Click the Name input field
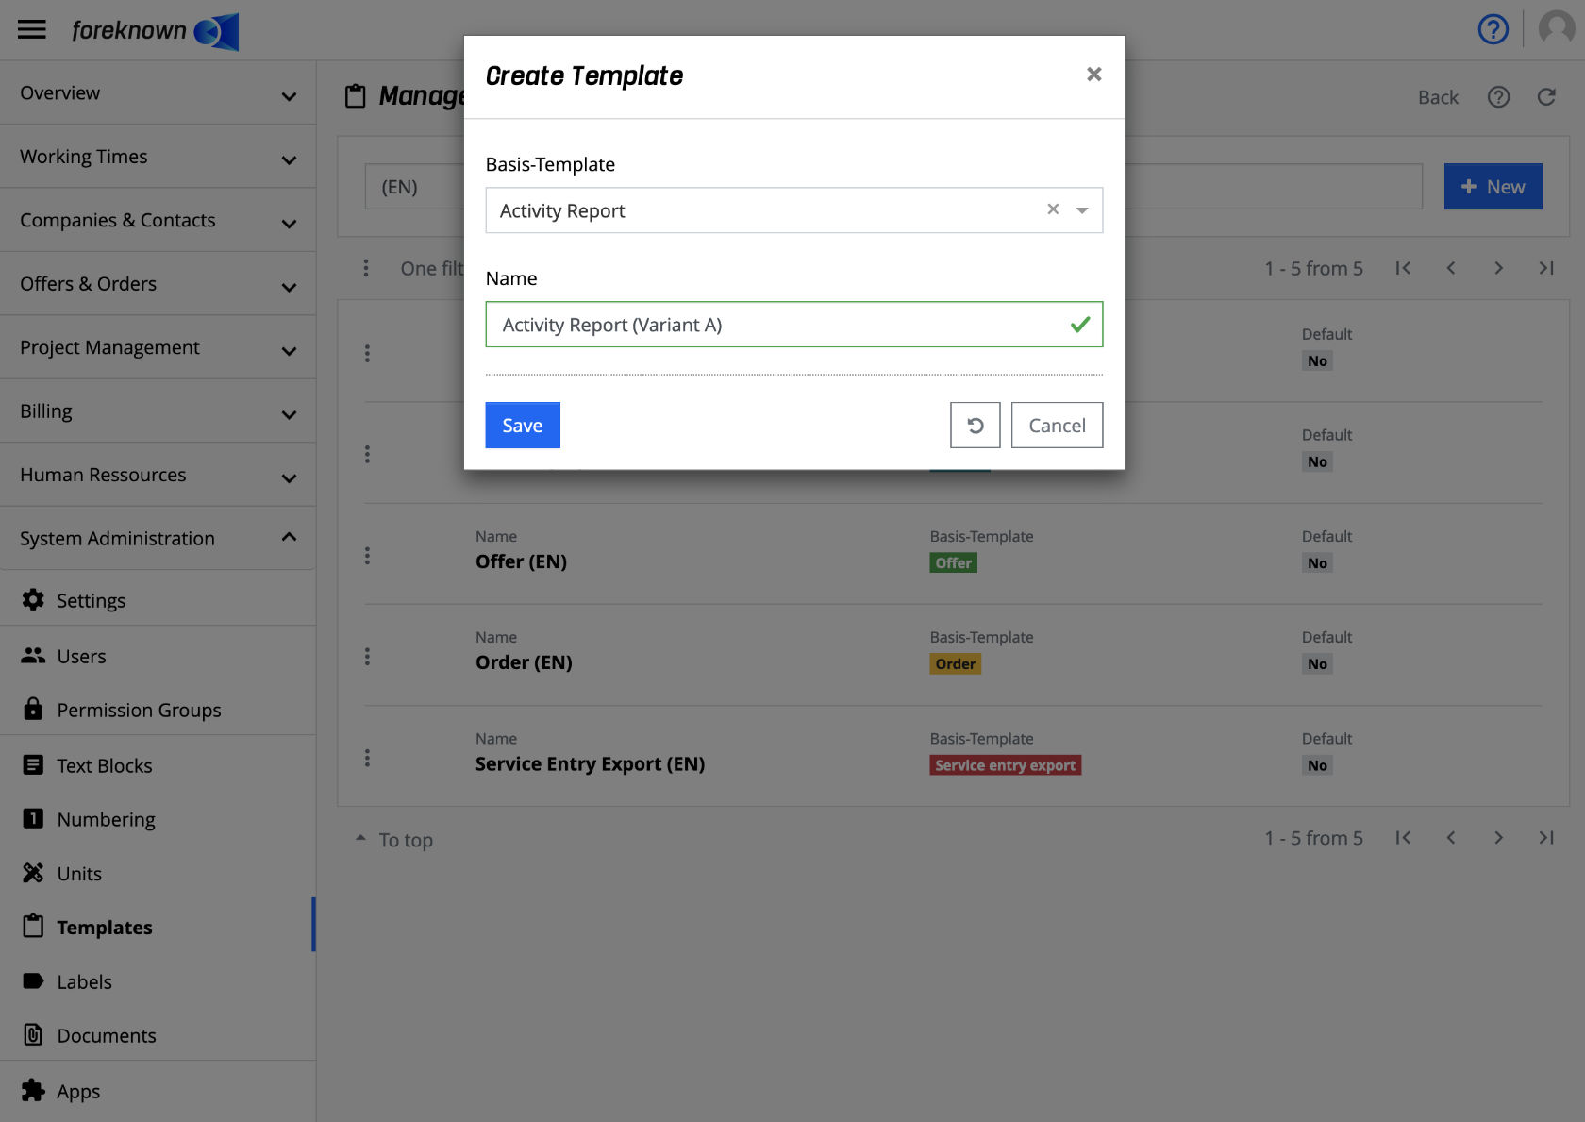This screenshot has width=1585, height=1122. [x=793, y=325]
